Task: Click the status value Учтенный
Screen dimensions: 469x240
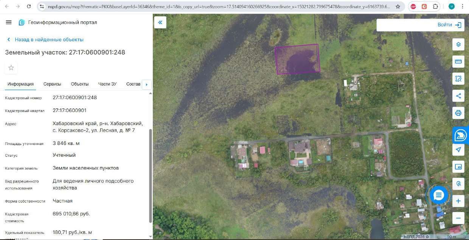Action: 64,155
